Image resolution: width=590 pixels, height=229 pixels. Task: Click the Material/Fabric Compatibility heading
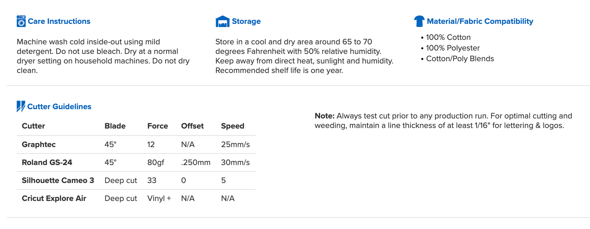click(480, 21)
